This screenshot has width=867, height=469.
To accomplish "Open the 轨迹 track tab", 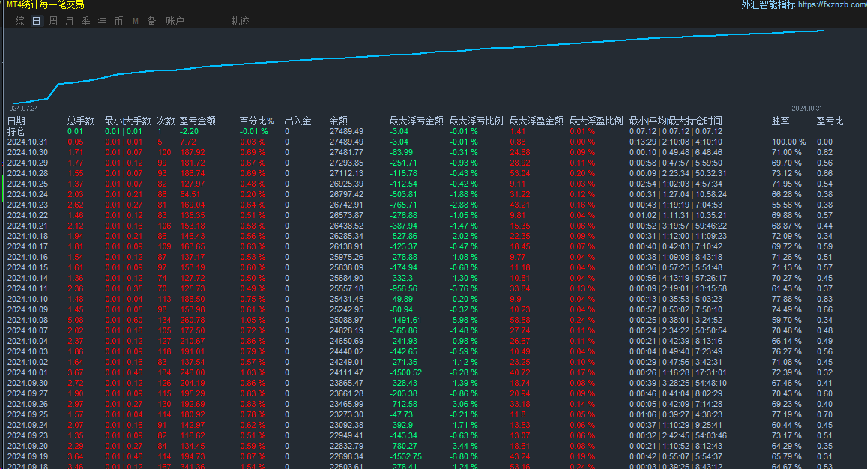I will [240, 21].
